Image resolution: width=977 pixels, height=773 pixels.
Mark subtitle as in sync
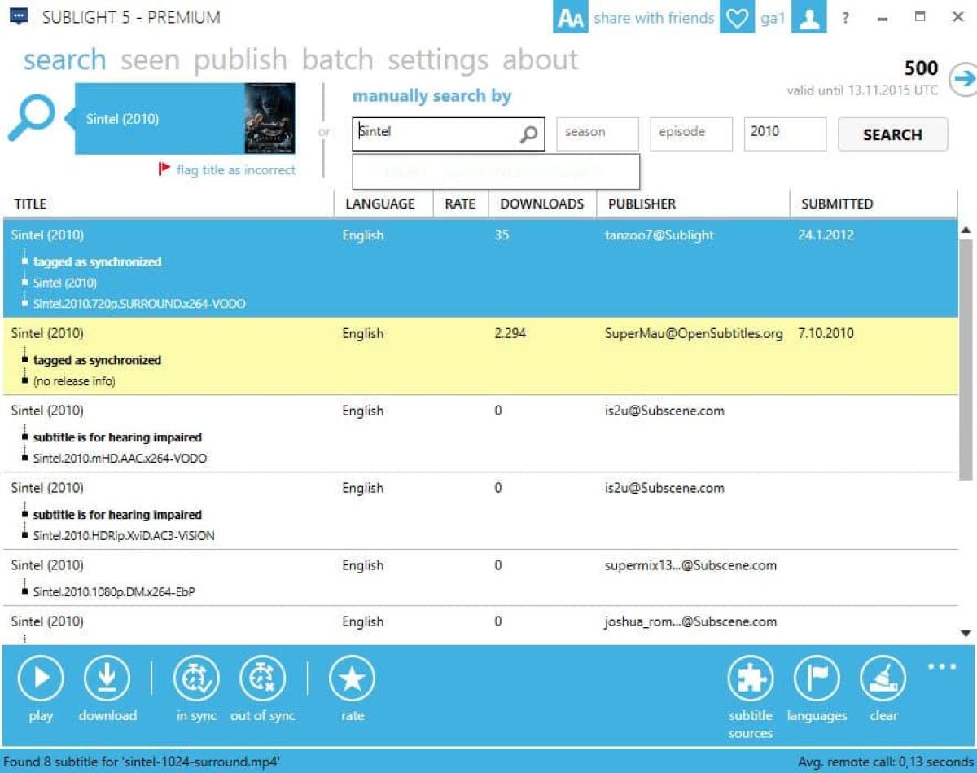[x=195, y=677]
